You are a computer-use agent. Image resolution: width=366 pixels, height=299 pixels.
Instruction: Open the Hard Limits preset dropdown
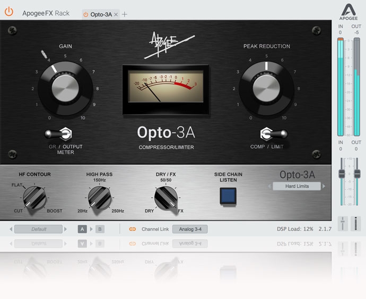297,186
